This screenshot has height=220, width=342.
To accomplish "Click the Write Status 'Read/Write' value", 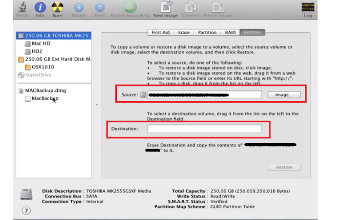I will point(222,196).
